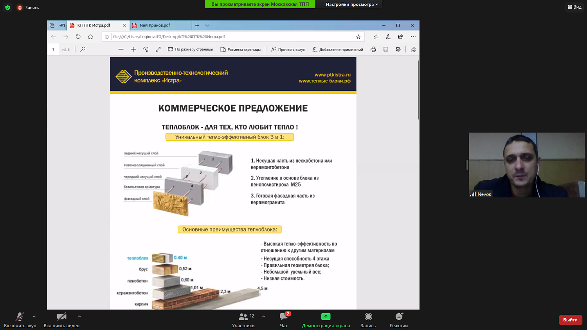Click the set tabs aside icon
Viewport: 587px width, 330px height.
click(62, 25)
